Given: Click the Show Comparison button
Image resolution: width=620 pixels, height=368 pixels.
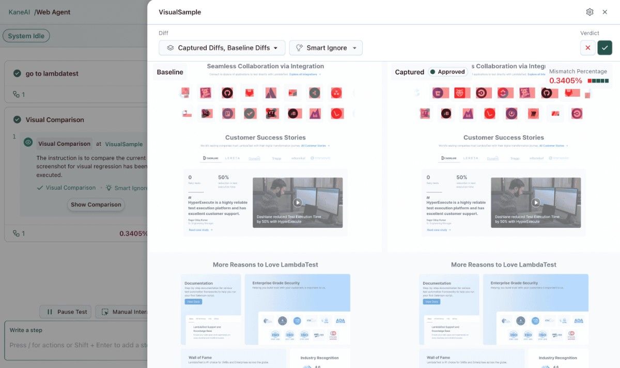Looking at the screenshot, I should point(96,205).
